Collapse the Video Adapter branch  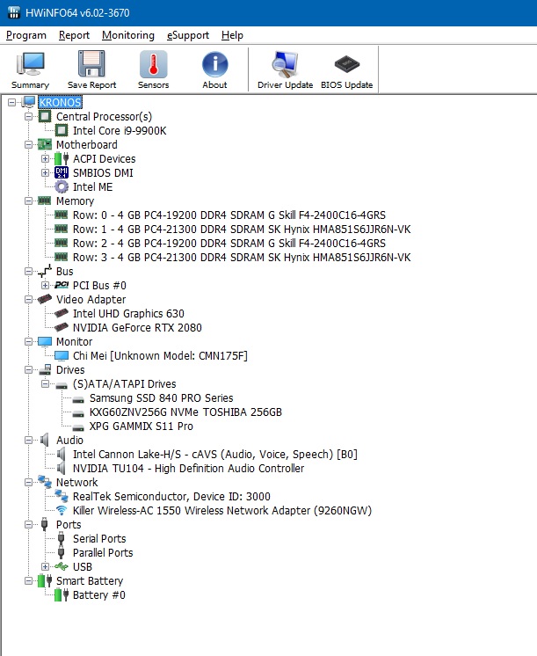coord(28,299)
